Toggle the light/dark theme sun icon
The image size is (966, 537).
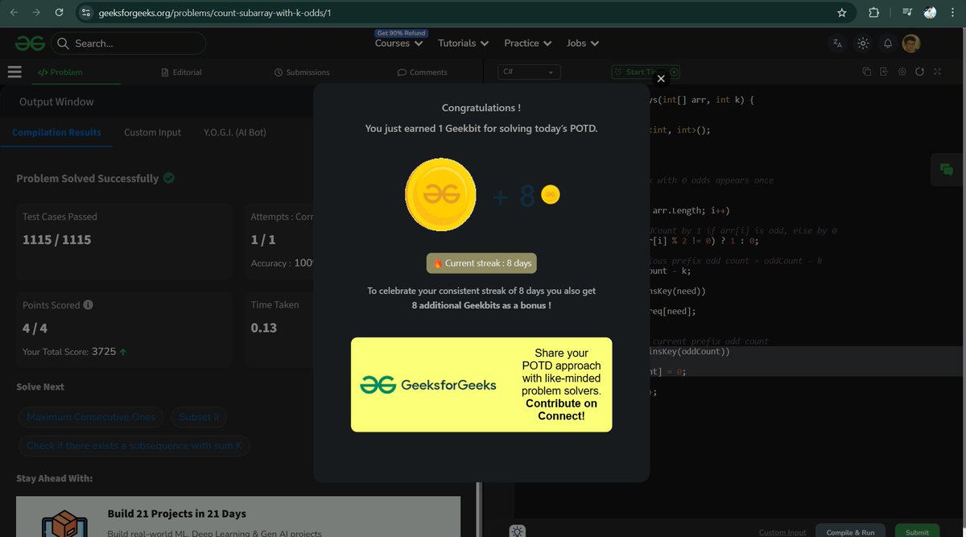863,43
